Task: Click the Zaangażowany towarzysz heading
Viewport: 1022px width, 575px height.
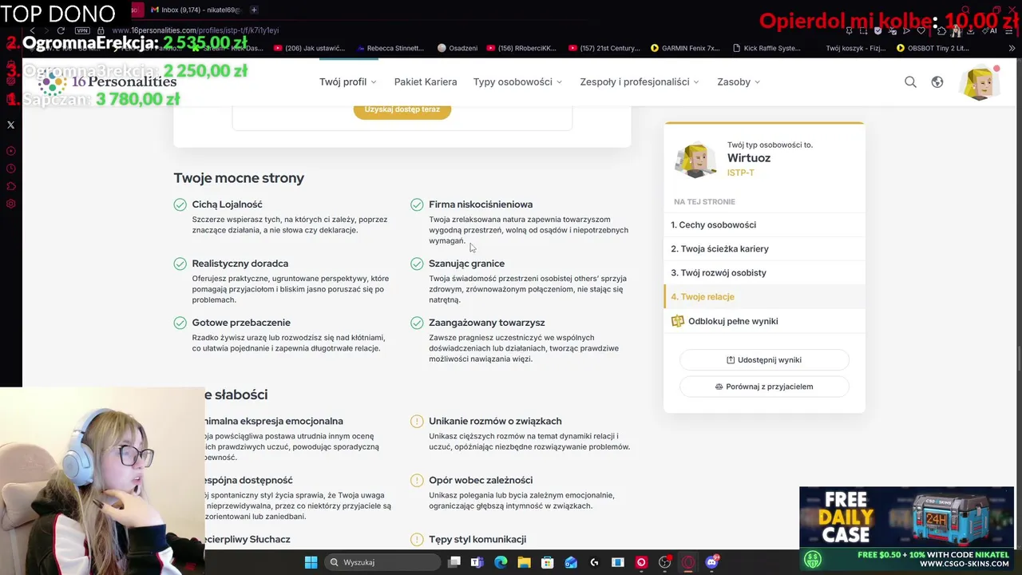Action: point(487,323)
